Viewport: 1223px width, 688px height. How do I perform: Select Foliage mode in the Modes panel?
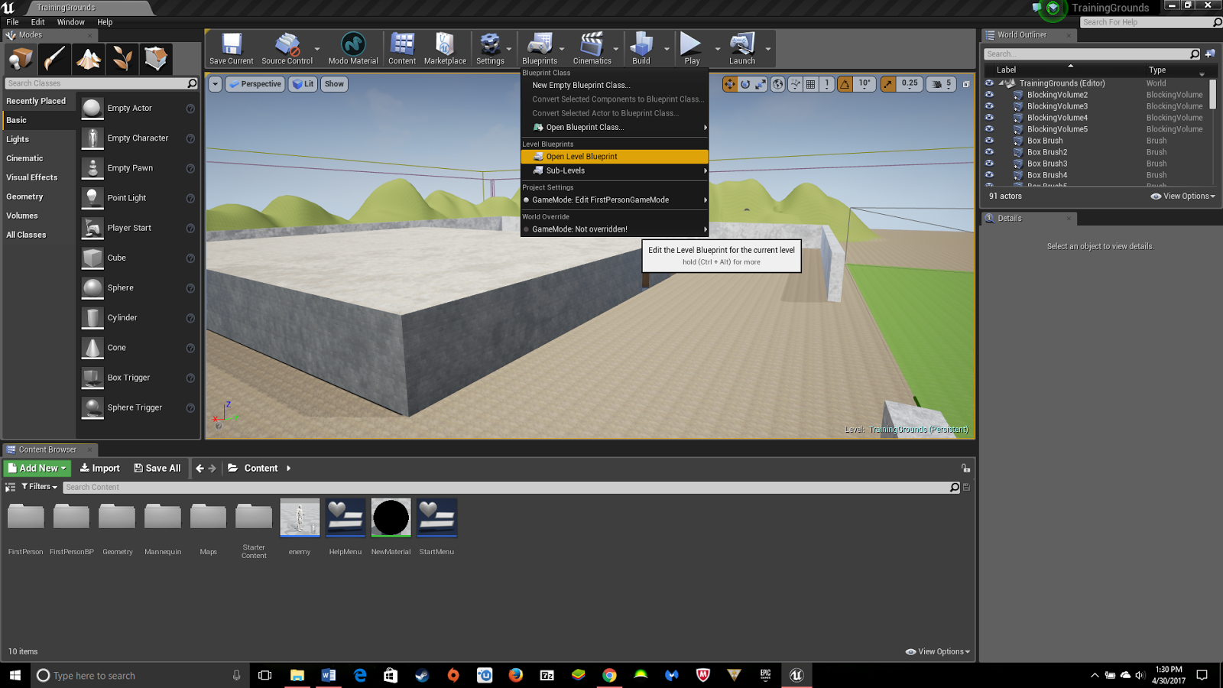click(122, 58)
